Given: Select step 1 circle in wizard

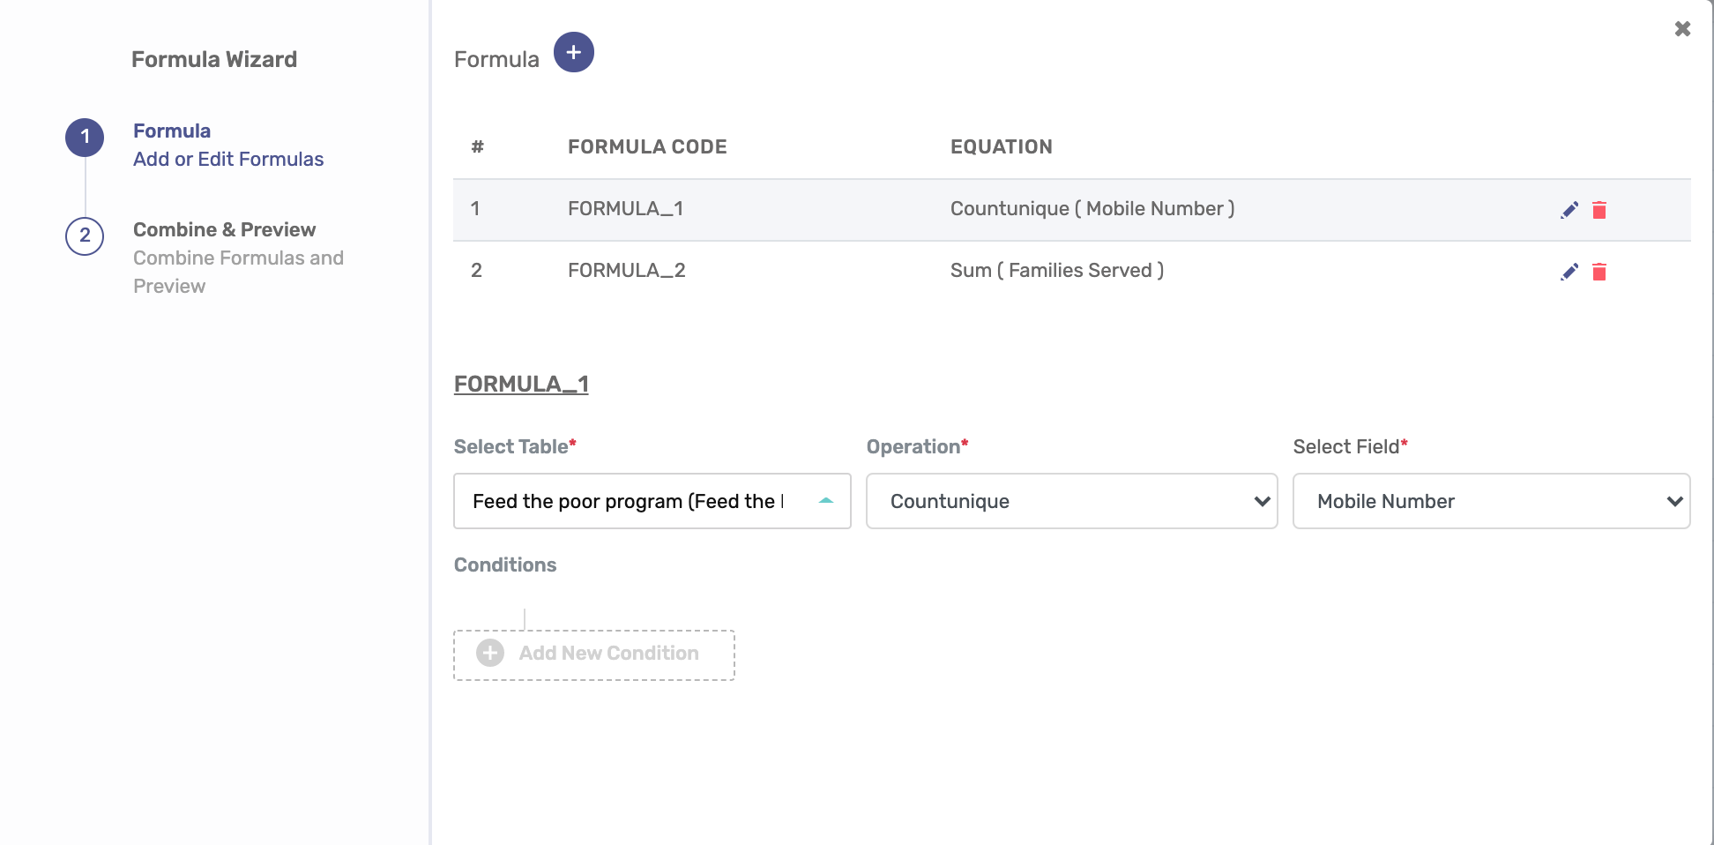Looking at the screenshot, I should coord(85,137).
